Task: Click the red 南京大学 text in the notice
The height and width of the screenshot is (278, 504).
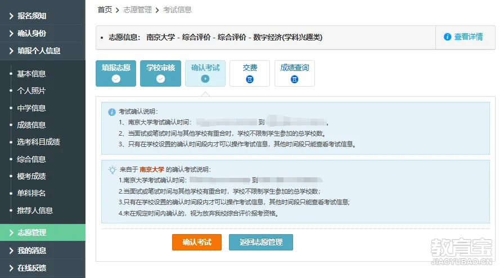Action: (x=152, y=169)
